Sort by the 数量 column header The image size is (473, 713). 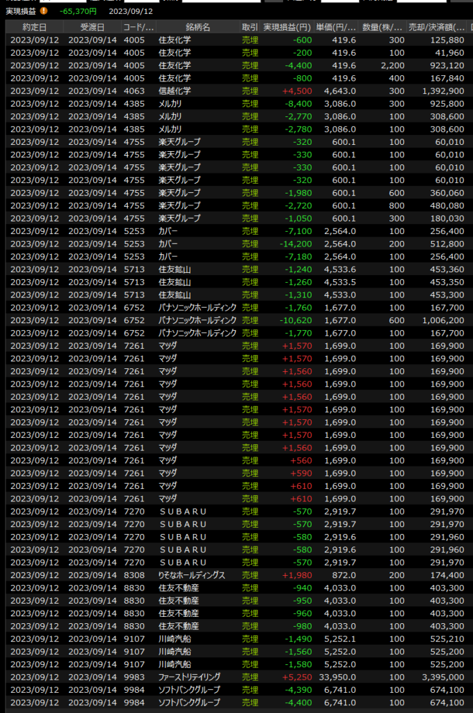[383, 26]
